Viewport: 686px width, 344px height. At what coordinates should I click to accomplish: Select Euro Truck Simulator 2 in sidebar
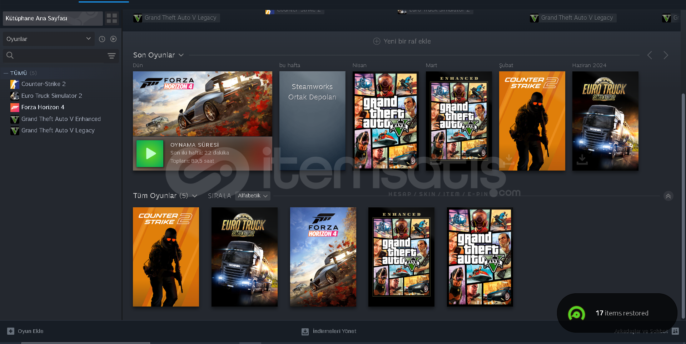pos(51,96)
